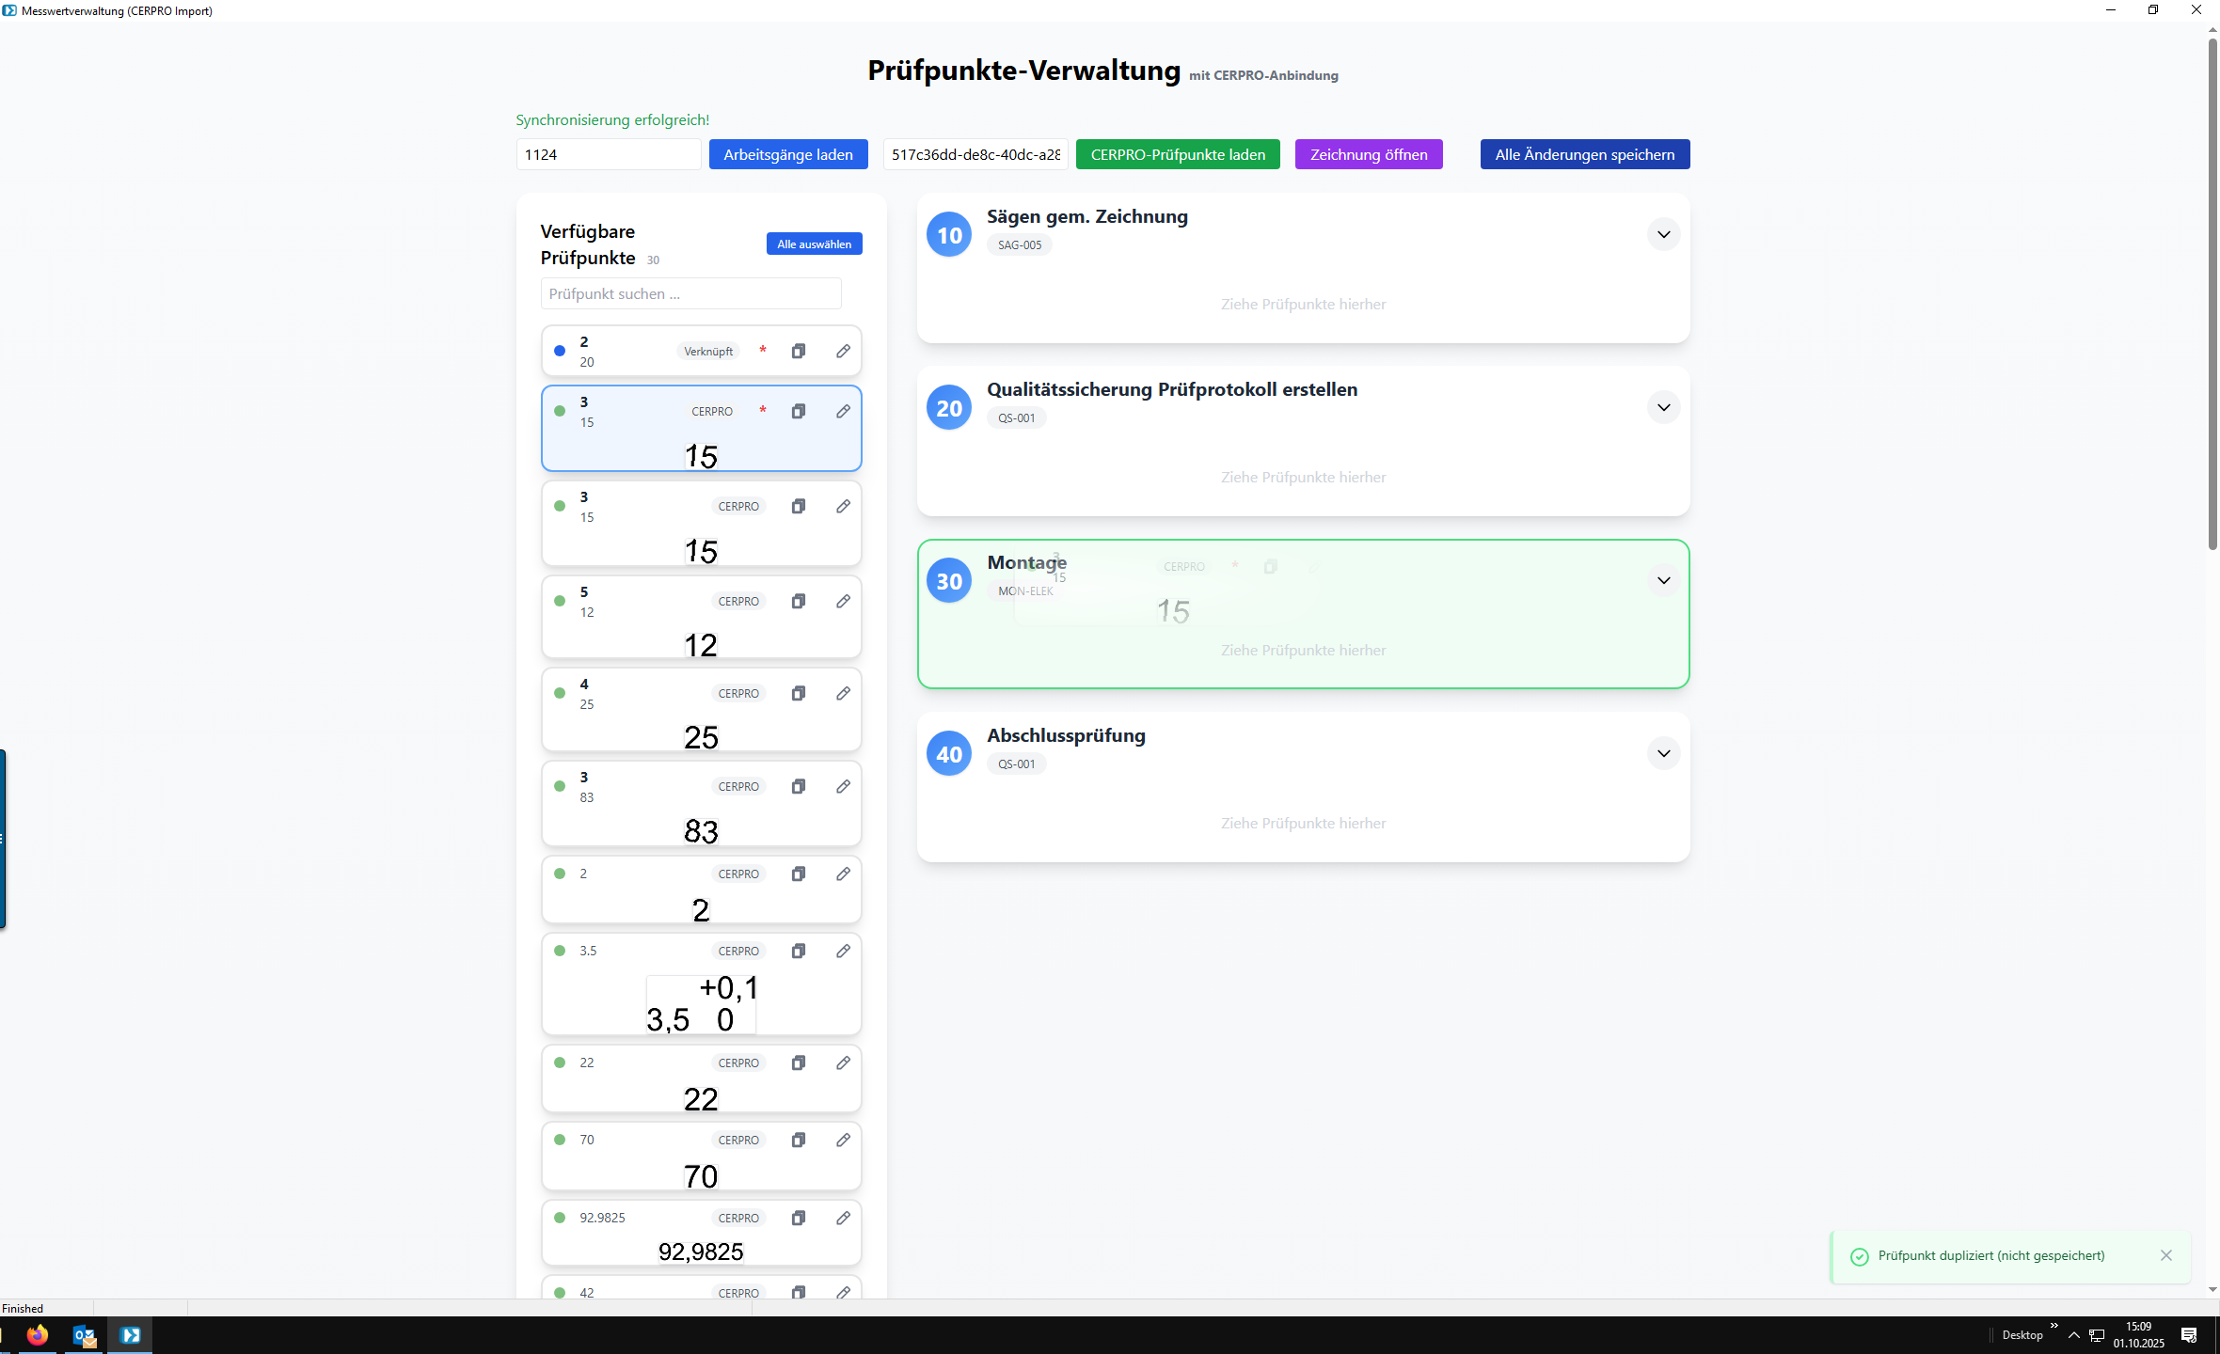
Task: Edit the 3.5 +0,1 checkpoint
Action: (x=843, y=951)
